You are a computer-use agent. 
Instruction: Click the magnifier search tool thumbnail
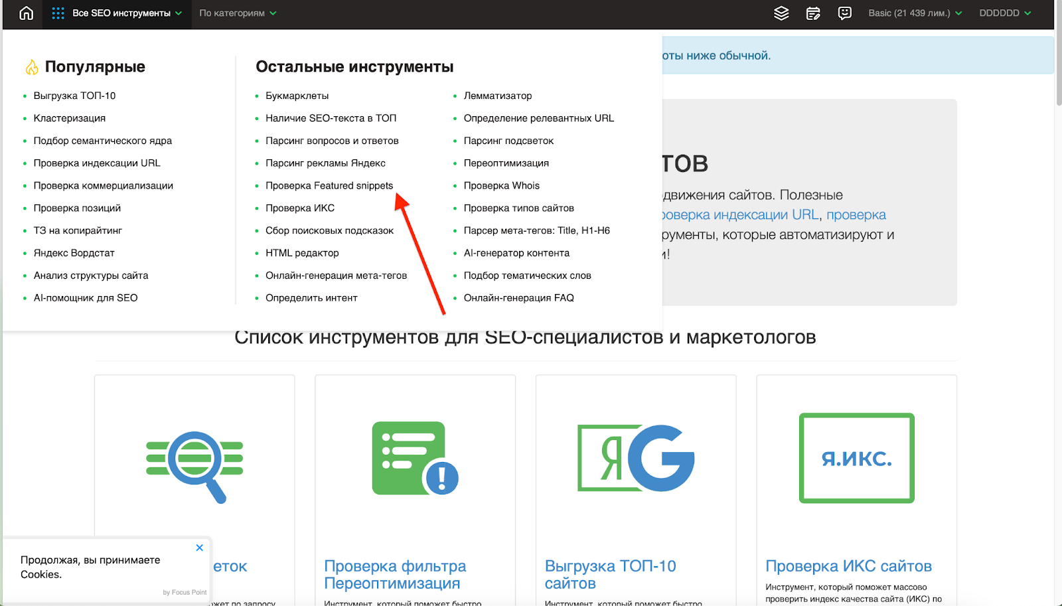(x=194, y=465)
